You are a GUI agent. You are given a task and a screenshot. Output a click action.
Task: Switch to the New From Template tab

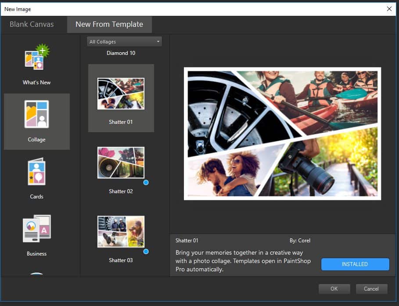(109, 25)
